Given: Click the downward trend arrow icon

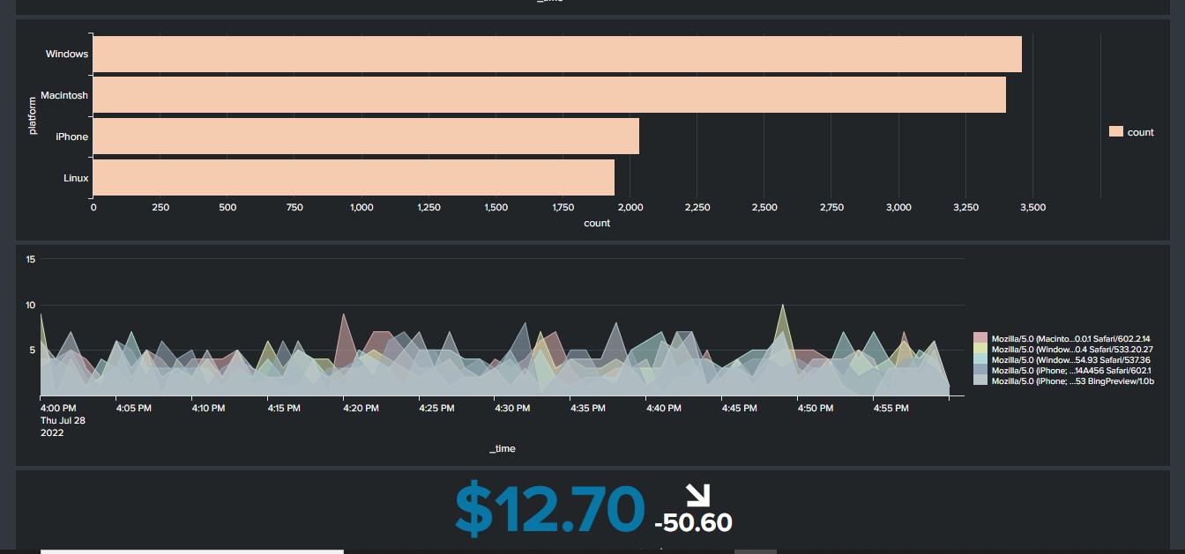Looking at the screenshot, I should tap(698, 496).
